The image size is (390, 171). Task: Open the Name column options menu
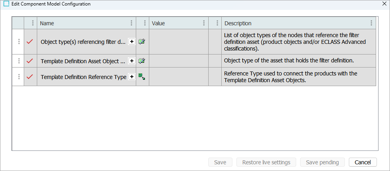pos(131,23)
